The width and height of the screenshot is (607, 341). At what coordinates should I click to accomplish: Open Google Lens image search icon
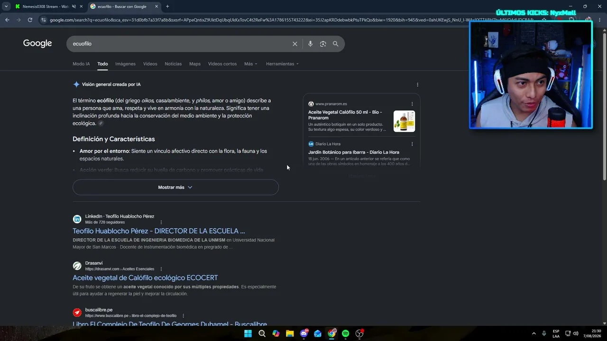coord(323,44)
